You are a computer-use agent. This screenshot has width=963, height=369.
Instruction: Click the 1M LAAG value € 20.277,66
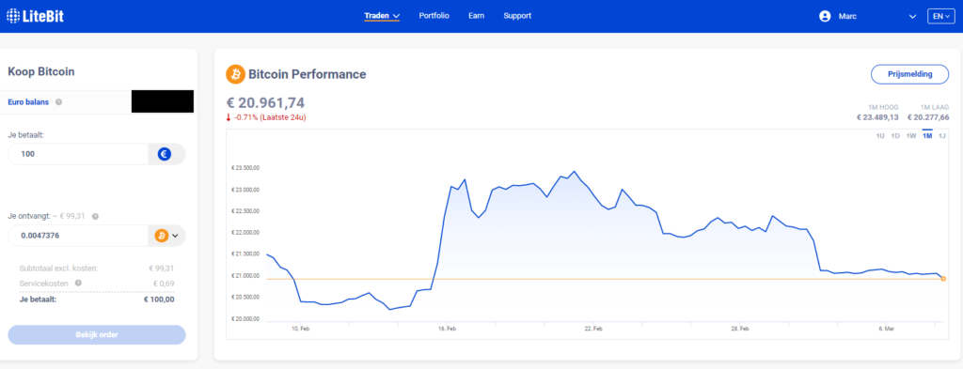[x=928, y=117]
